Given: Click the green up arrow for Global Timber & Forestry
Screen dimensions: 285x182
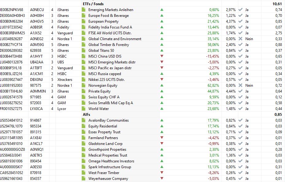Looking at the screenshot, I should pyautogui.click(x=162, y=45).
